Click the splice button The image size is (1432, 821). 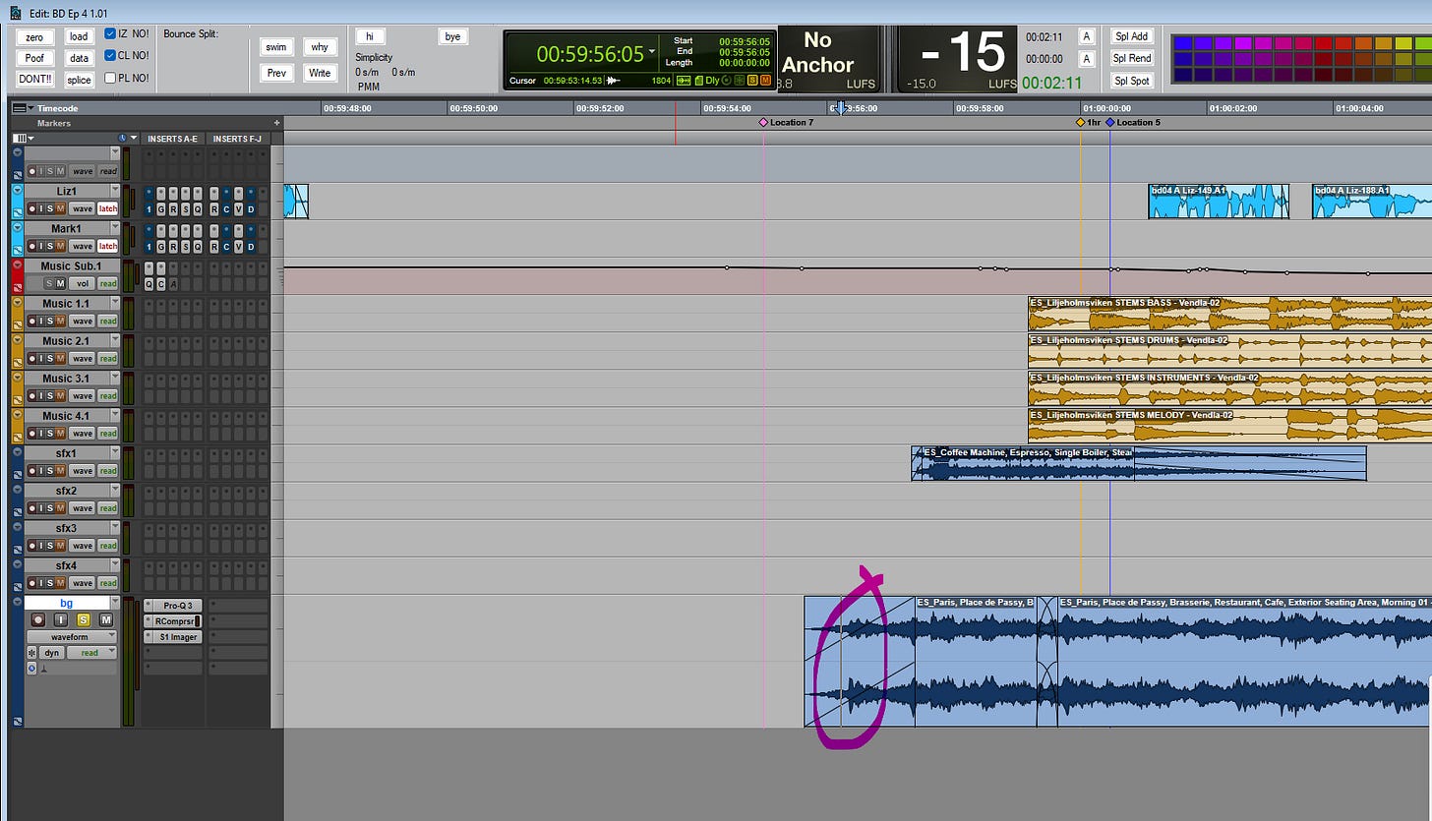pos(80,80)
